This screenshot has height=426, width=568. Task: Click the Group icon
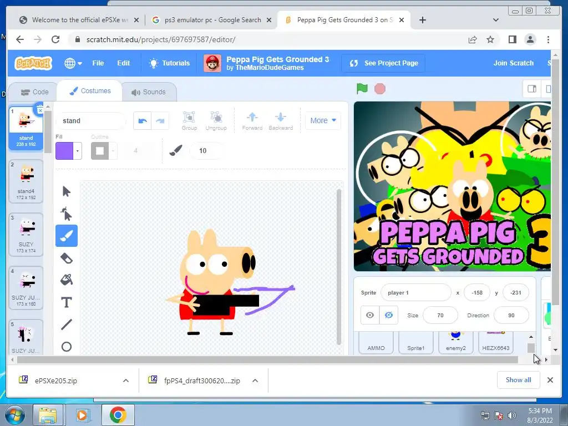click(x=189, y=121)
